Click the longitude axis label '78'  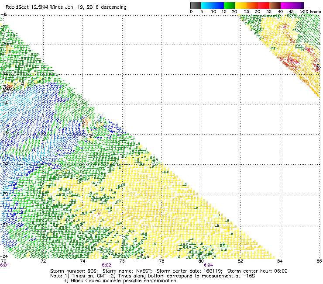point(161,261)
